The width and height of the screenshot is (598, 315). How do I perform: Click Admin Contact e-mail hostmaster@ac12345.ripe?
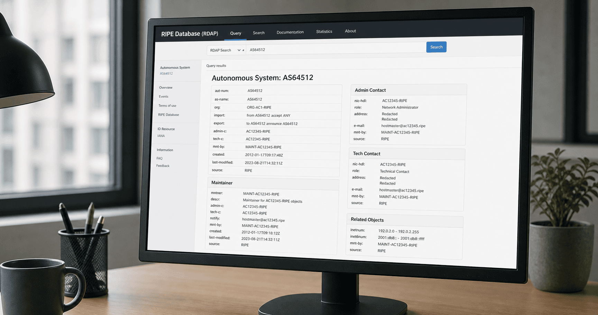tap(403, 126)
